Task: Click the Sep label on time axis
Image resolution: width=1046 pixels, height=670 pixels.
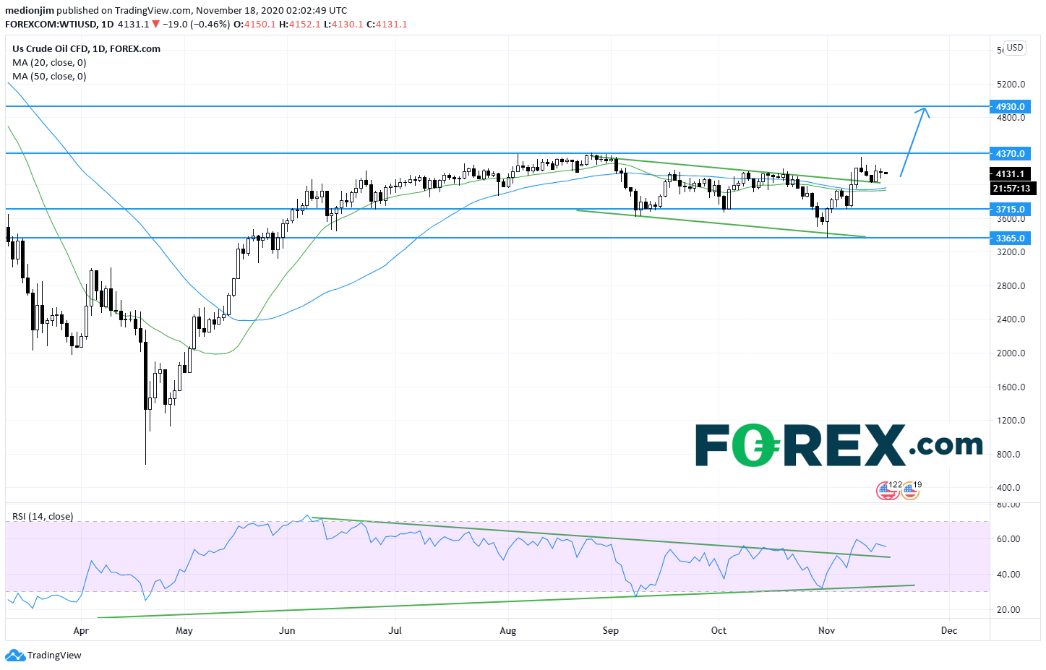Action: point(611,631)
